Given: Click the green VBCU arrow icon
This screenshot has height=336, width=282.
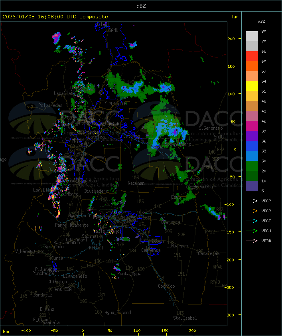Looking at the screenshot, I should [x=252, y=231].
